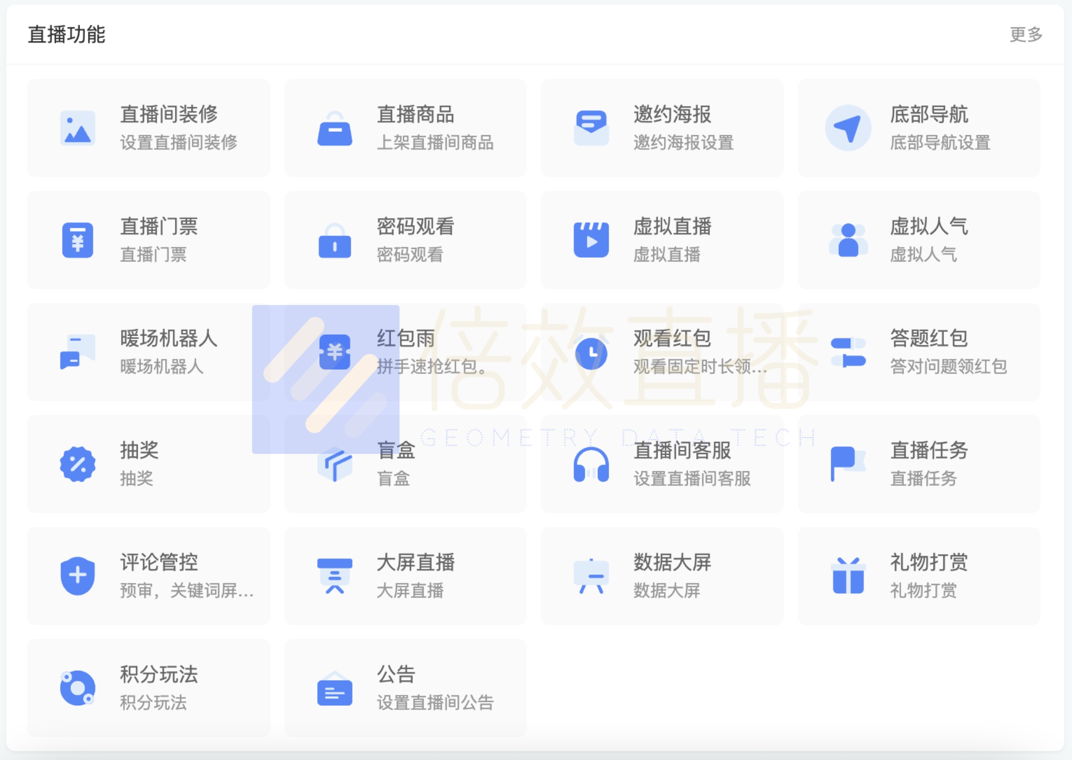Viewport: 1072px width, 760px height.
Task: Select the 直播间客服 title
Action: (x=682, y=450)
